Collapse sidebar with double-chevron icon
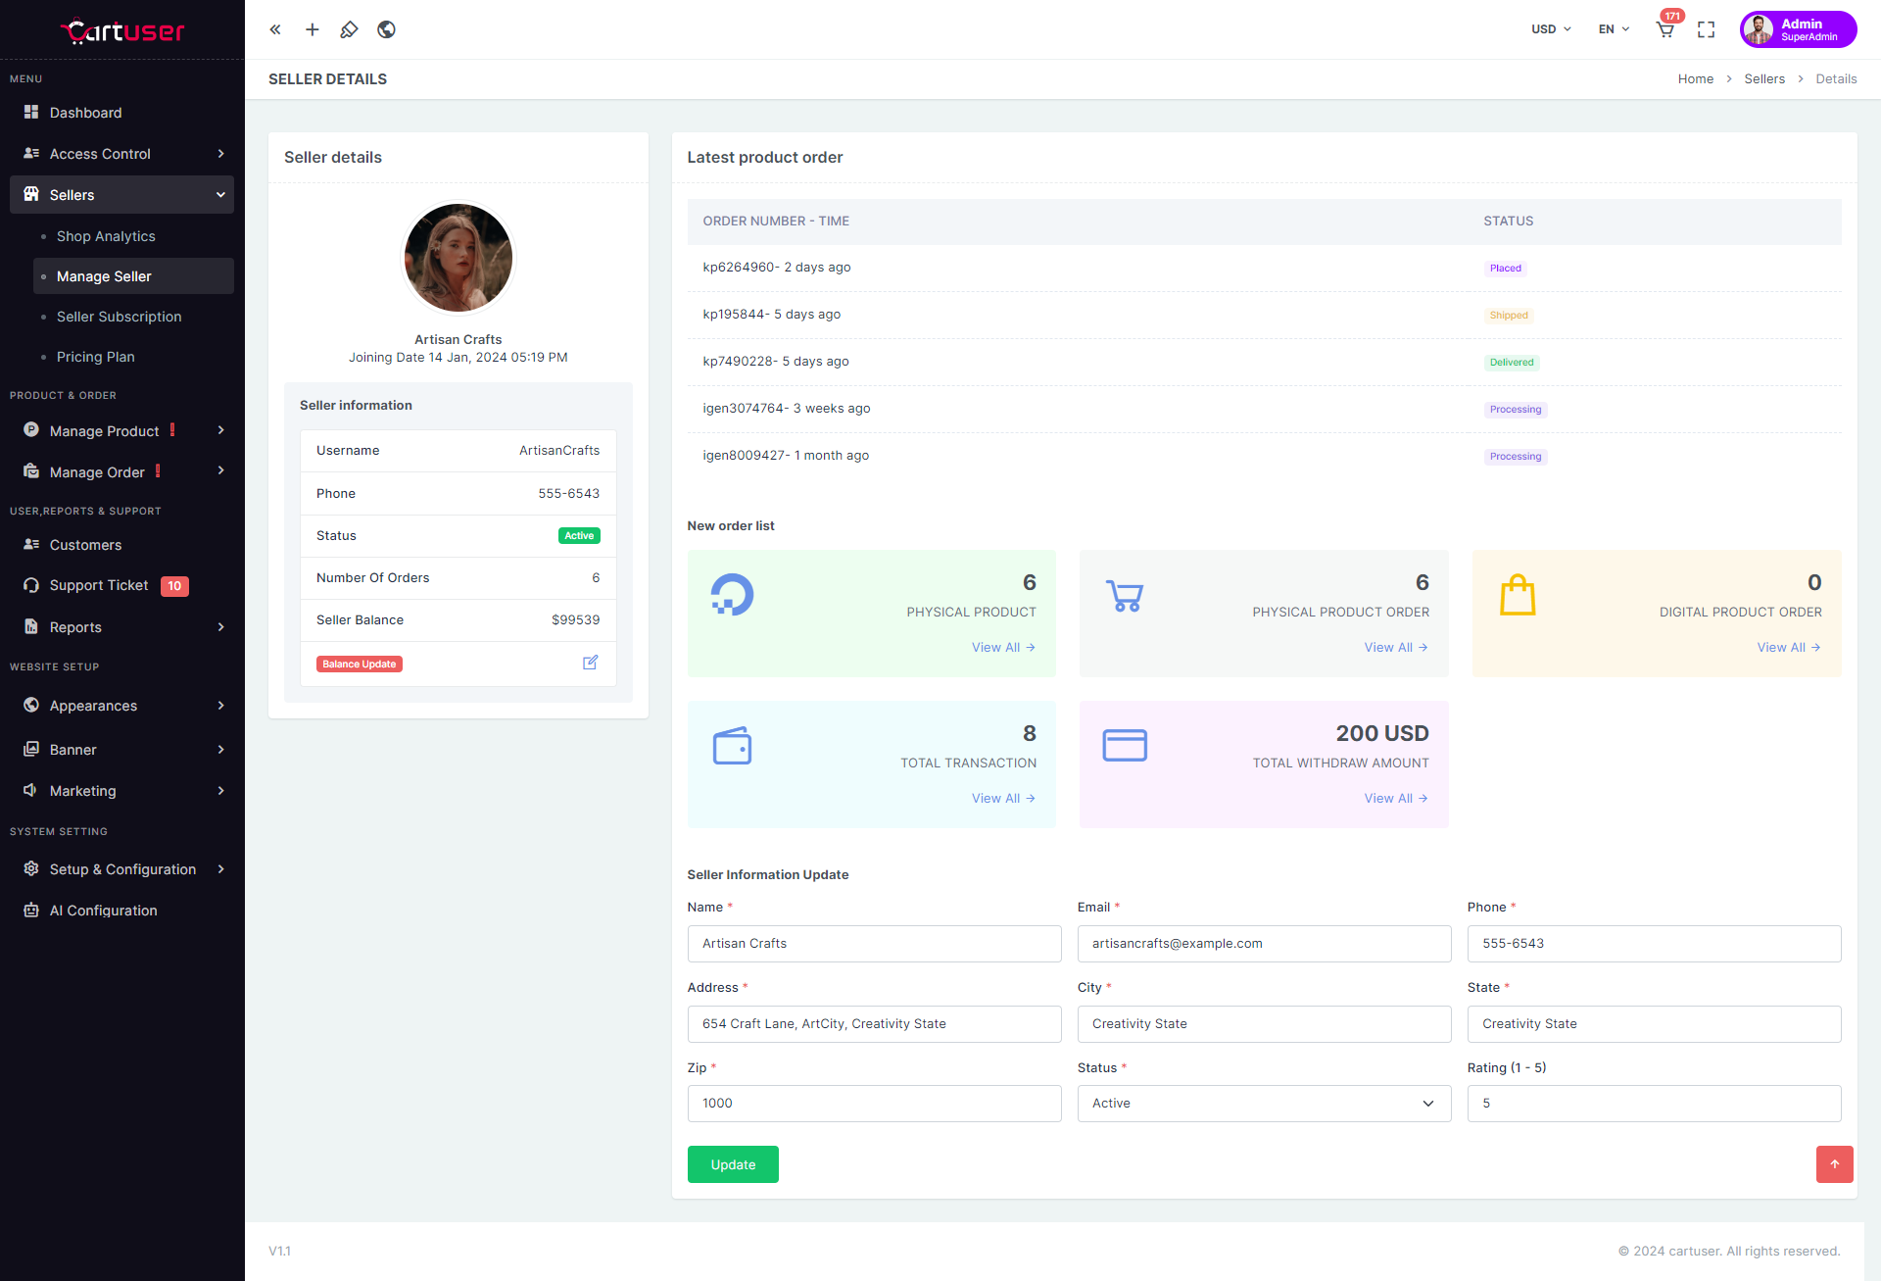This screenshot has width=1881, height=1281. [275, 29]
